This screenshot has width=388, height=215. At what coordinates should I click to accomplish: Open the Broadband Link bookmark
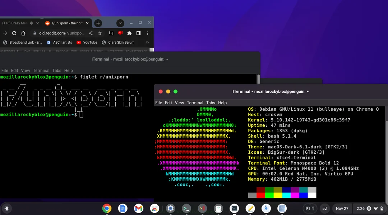click(x=23, y=42)
